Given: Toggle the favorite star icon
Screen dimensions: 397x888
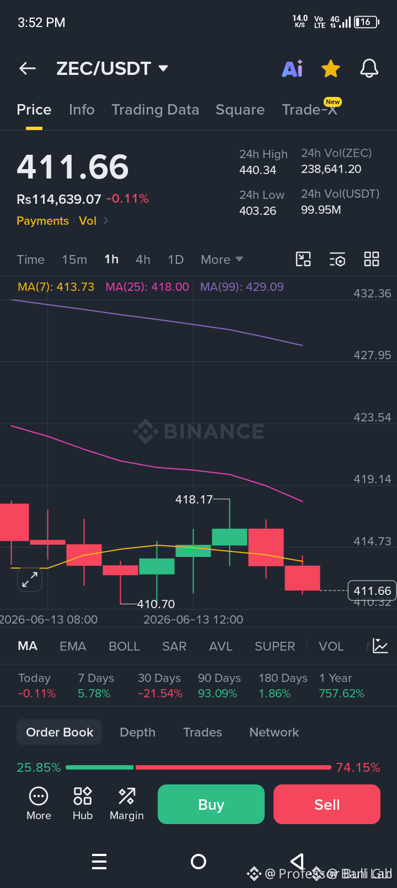Looking at the screenshot, I should click(x=331, y=69).
